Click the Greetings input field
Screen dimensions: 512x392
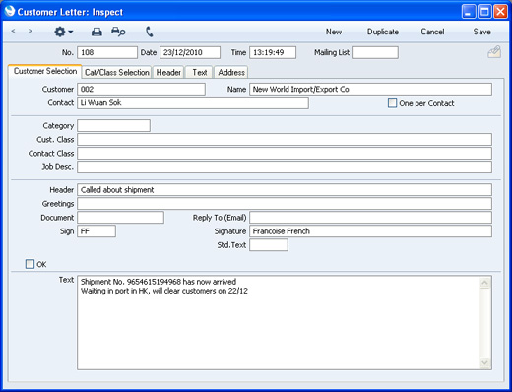[x=285, y=204]
